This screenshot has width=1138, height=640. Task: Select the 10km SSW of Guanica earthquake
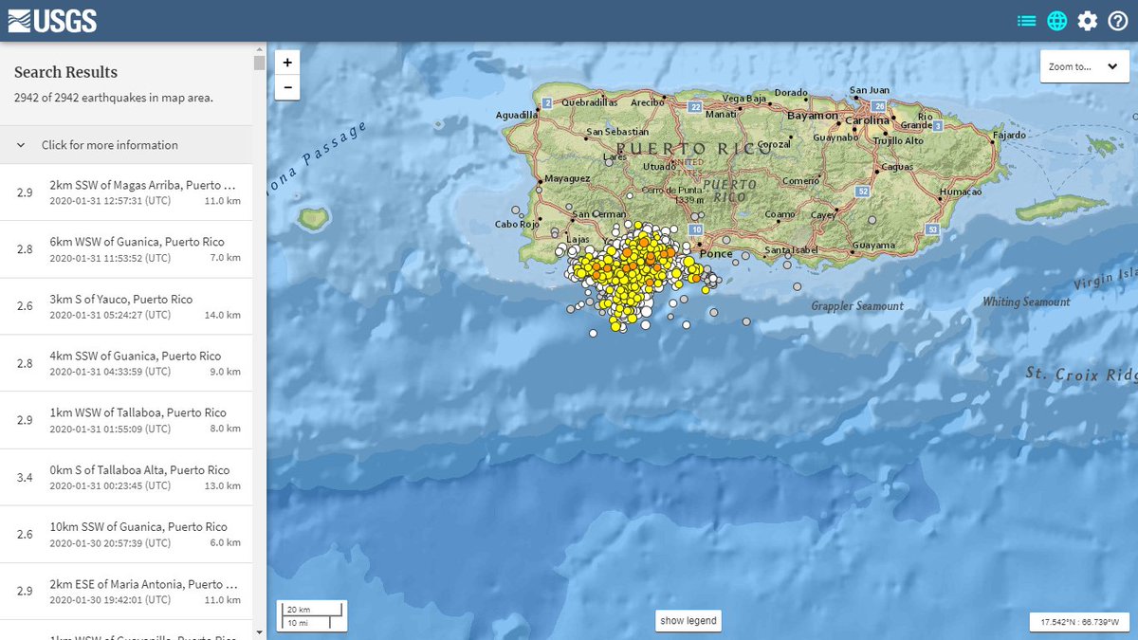pos(126,534)
